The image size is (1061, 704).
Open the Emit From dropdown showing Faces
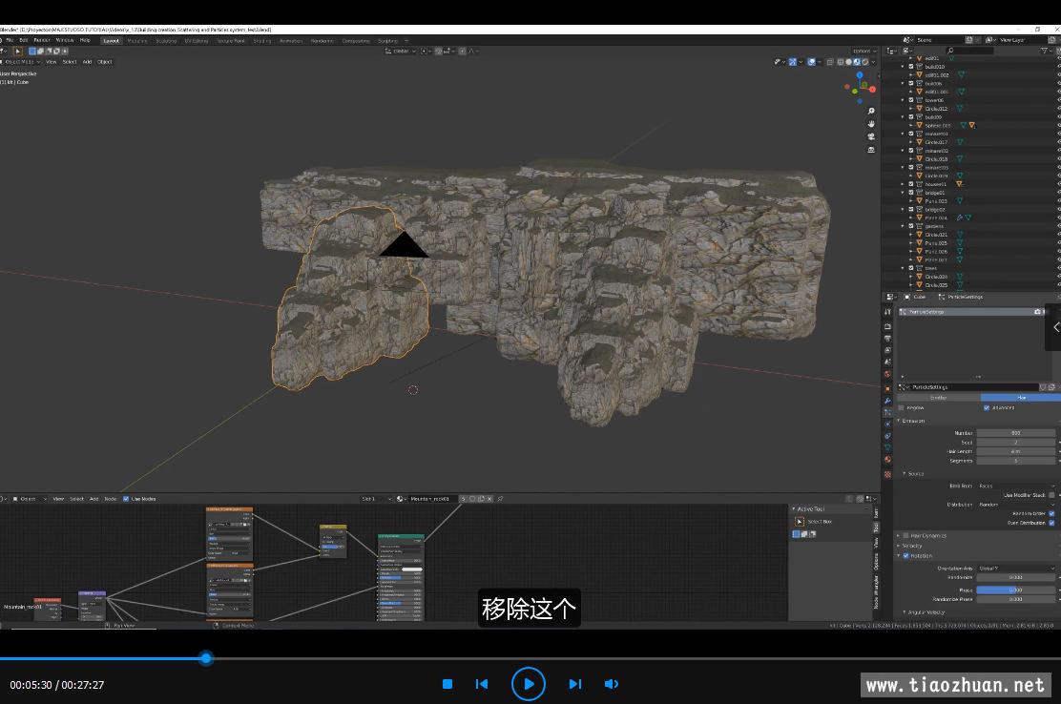coord(1015,486)
